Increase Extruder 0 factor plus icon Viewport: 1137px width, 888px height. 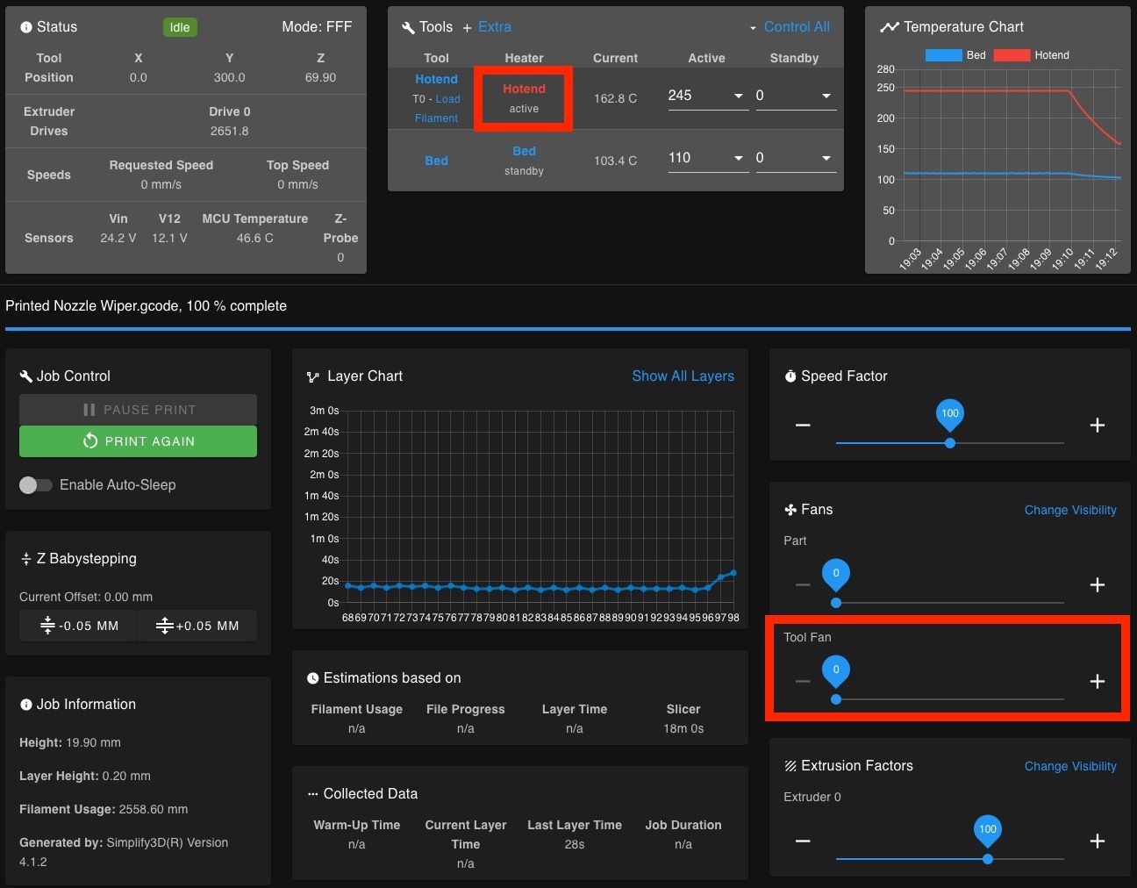click(1097, 841)
